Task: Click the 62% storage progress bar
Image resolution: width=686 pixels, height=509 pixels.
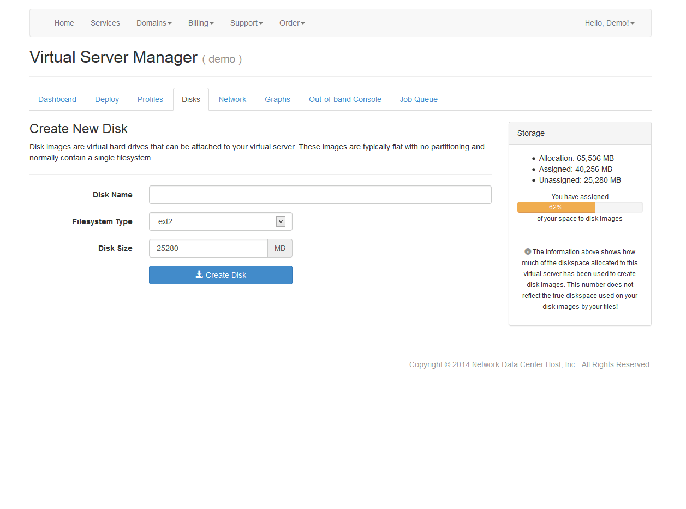Action: 556,207
